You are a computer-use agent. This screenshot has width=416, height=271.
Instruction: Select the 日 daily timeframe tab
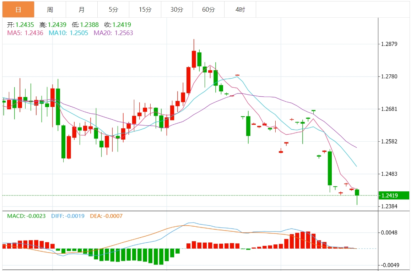click(x=18, y=10)
